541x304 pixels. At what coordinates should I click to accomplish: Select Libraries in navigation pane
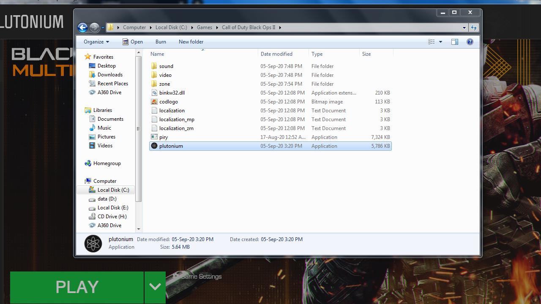pos(102,110)
